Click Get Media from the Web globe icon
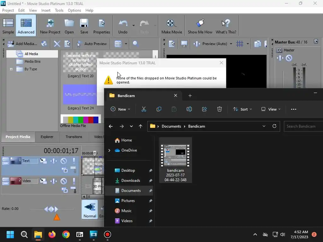The image size is (323, 242). [44, 43]
